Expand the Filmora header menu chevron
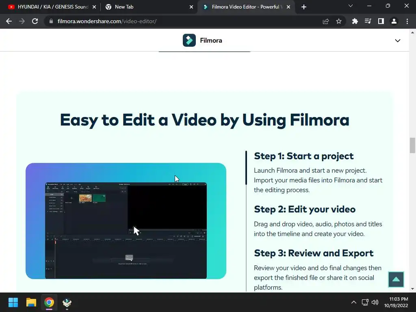416x312 pixels. (397, 41)
